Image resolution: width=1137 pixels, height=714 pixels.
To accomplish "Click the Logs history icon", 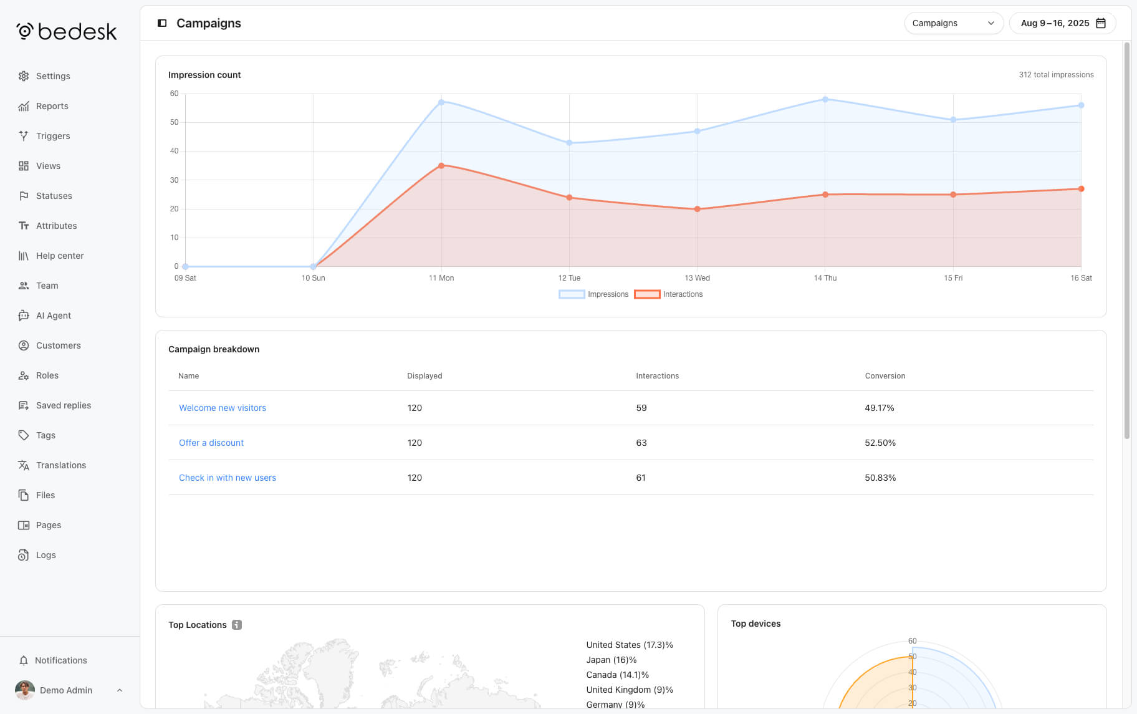I will click(24, 555).
